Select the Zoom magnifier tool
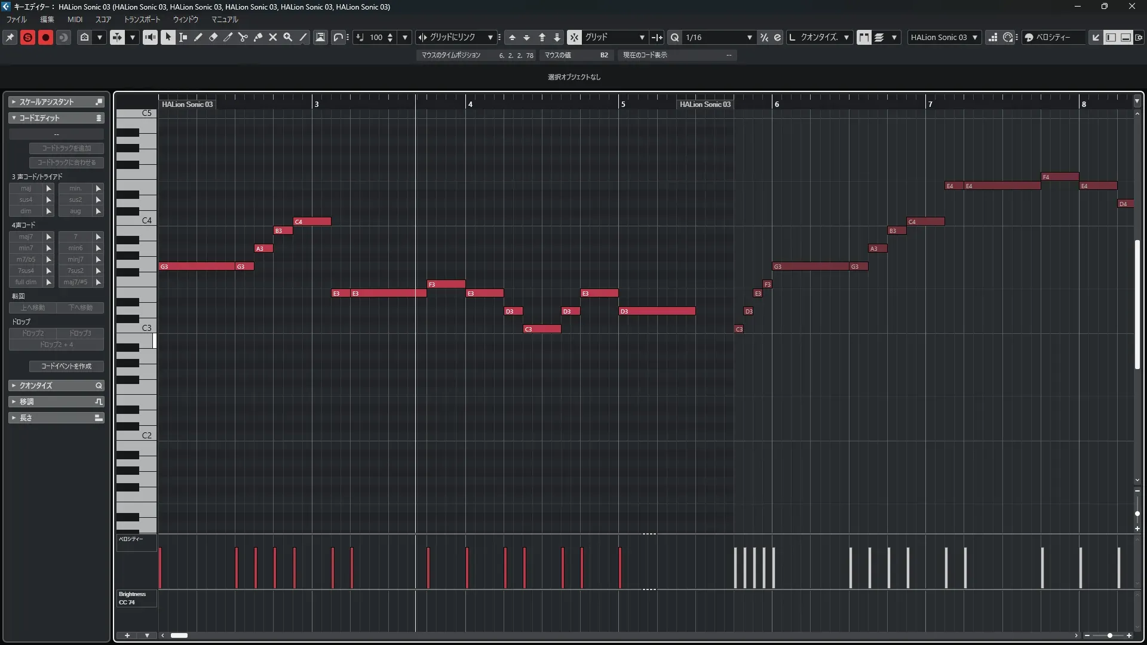The width and height of the screenshot is (1147, 645). (288, 37)
